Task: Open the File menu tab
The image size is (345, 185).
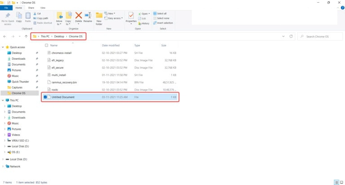Action: pos(7,8)
